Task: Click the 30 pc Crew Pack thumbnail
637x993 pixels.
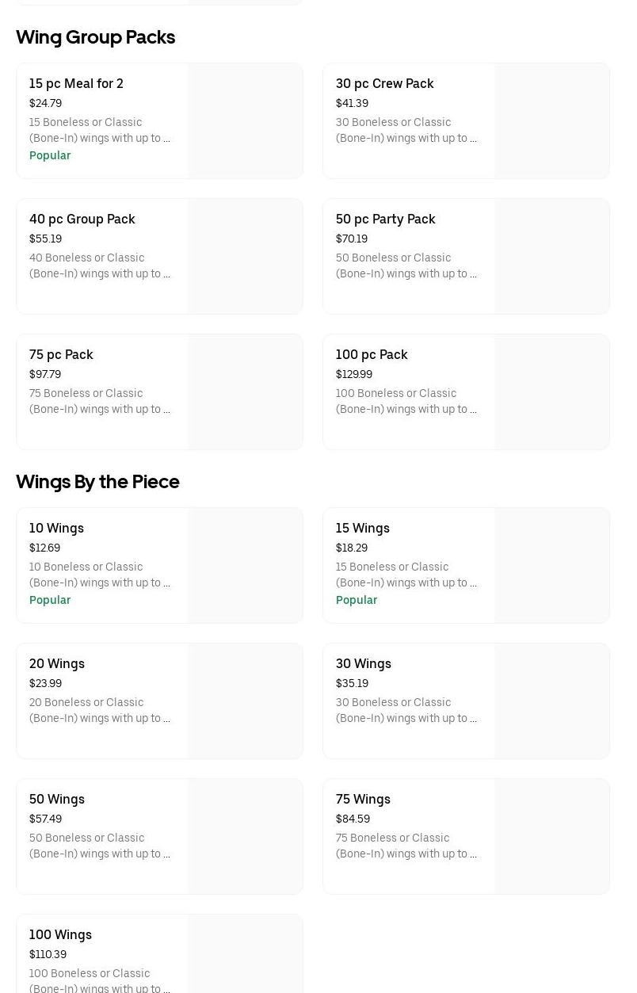Action: pyautogui.click(x=551, y=120)
